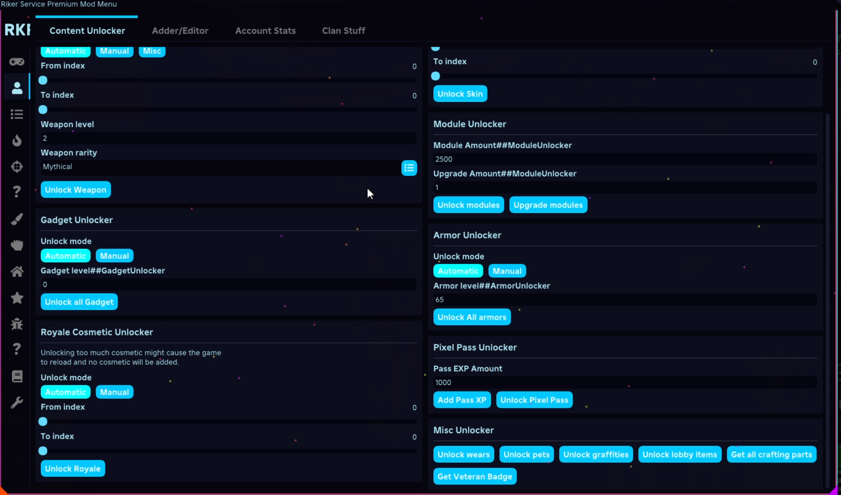This screenshot has height=495, width=841.
Task: Click the Royale From index slider handle
Action: (x=43, y=421)
